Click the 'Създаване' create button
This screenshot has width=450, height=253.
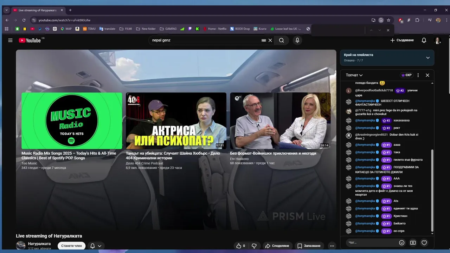(x=402, y=40)
